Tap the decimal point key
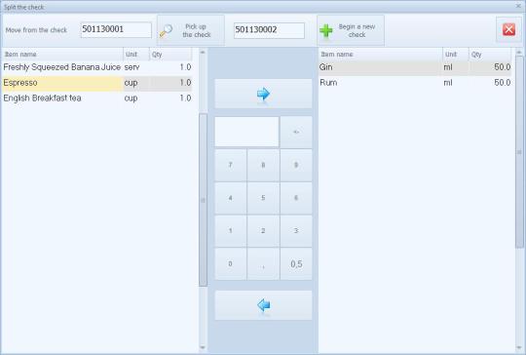The height and width of the screenshot is (355, 526). click(263, 263)
